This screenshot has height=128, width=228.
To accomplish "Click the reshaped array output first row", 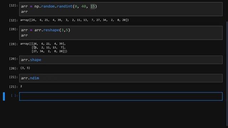I will click(x=43, y=44).
